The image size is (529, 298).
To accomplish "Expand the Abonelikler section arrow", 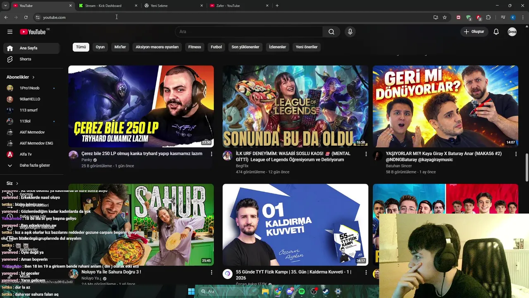I will click(33, 77).
